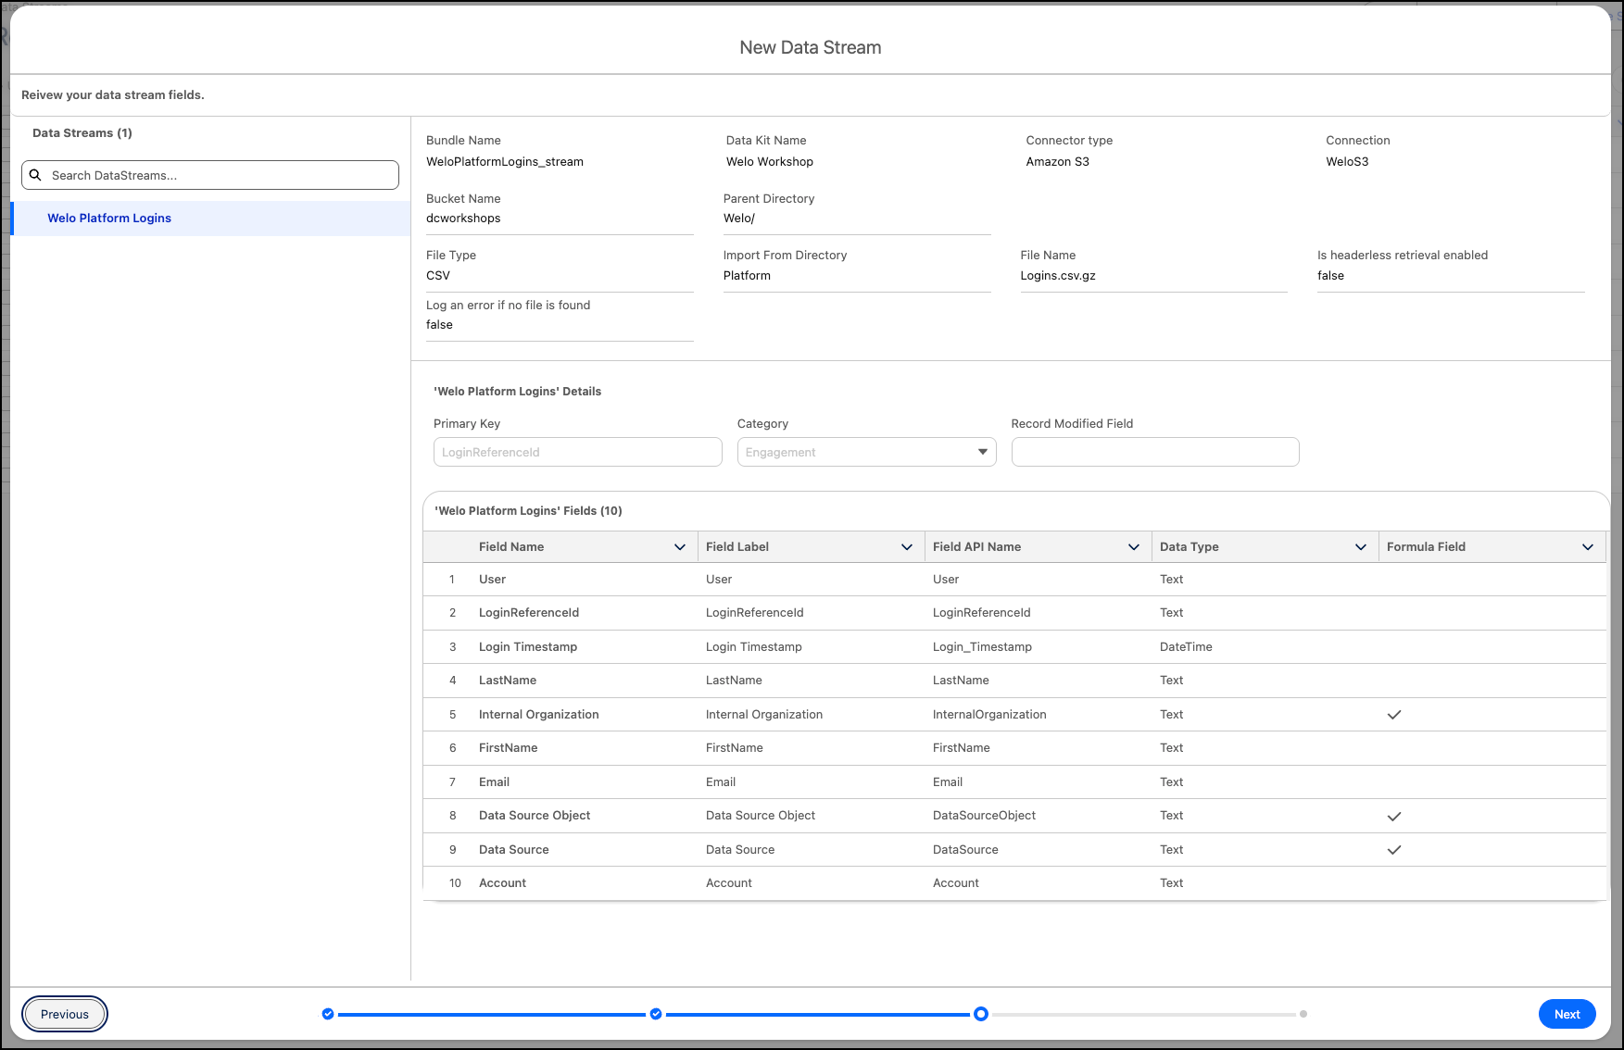1624x1050 pixels.
Task: Click the first completed progress step icon
Action: point(328,1014)
